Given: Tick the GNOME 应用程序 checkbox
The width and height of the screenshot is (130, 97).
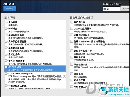Looking at the screenshot, I should 71,29.
